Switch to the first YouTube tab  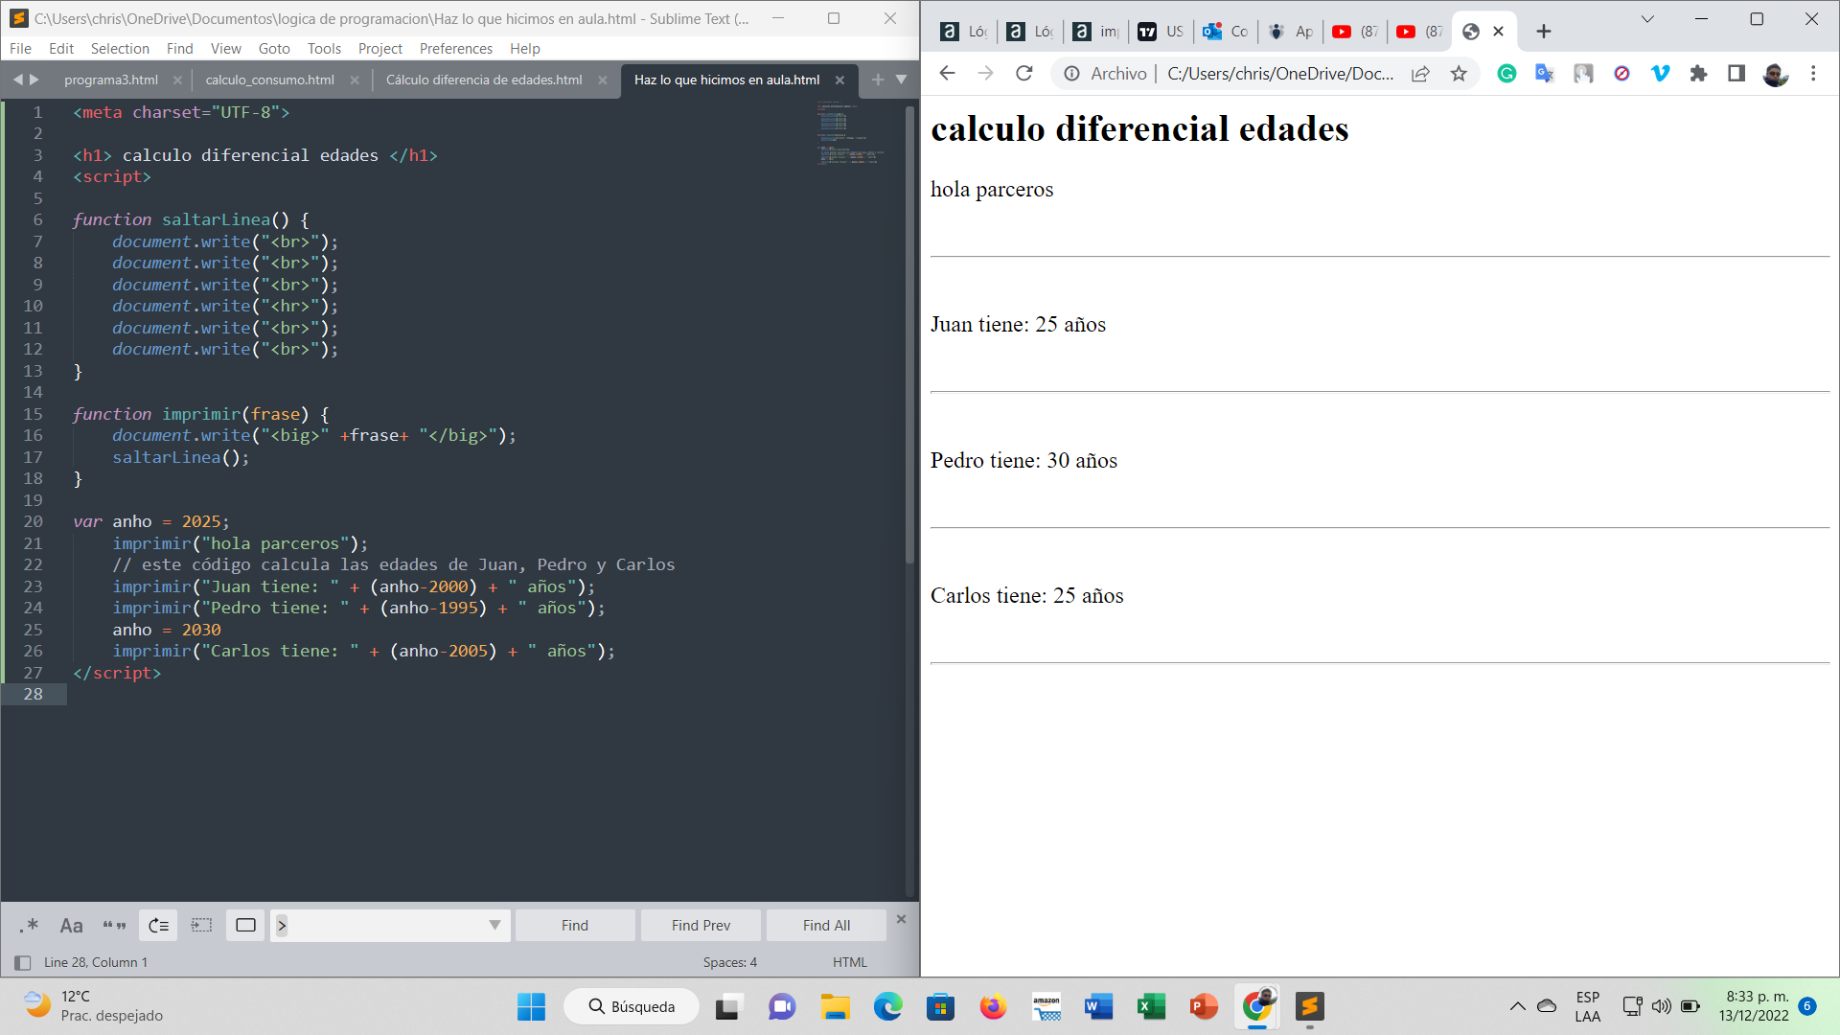pos(1355,32)
